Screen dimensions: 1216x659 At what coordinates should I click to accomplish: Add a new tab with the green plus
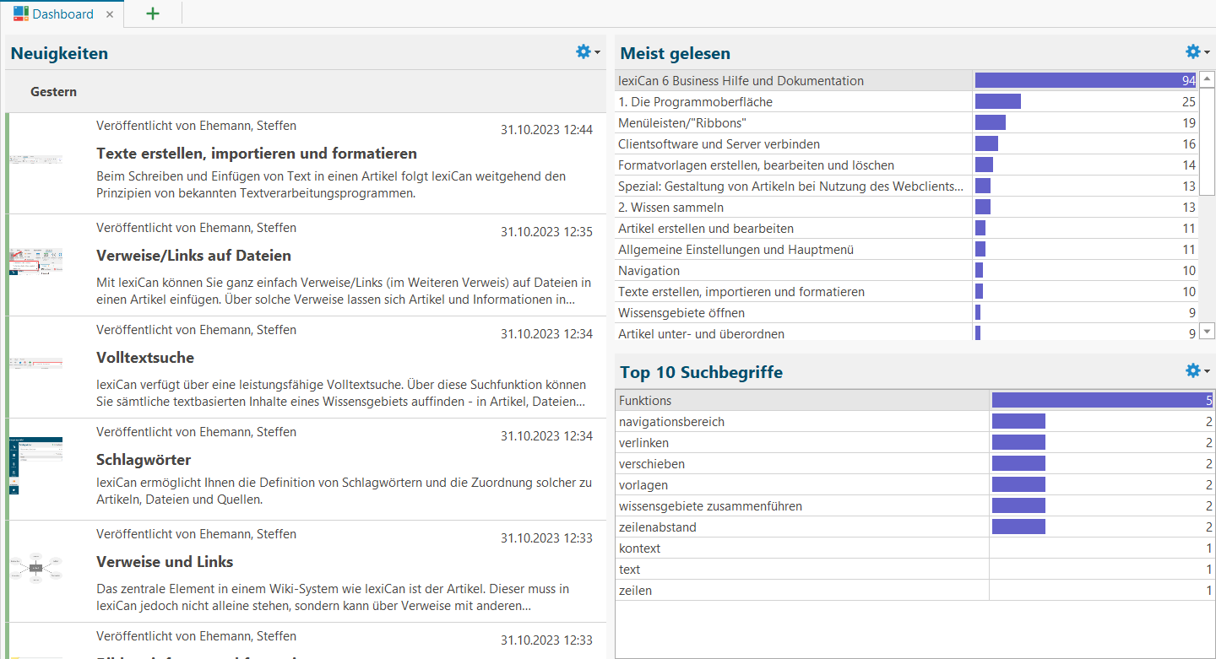[x=153, y=14]
